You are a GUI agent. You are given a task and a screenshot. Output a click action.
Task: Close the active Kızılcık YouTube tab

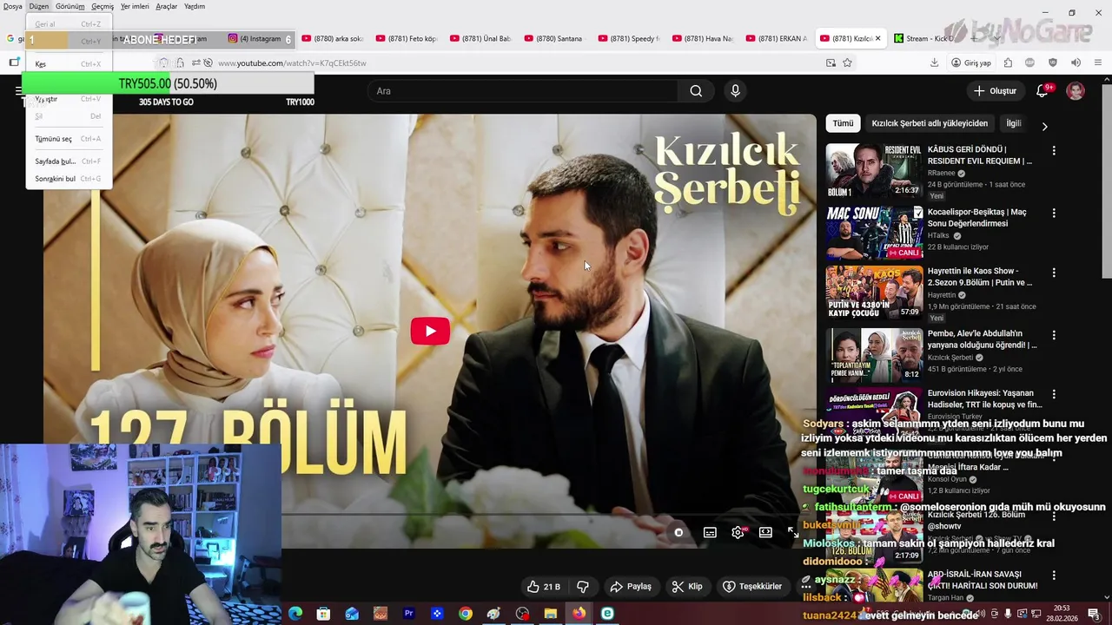[x=877, y=39]
